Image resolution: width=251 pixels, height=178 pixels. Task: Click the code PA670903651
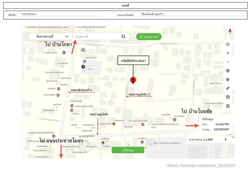coord(29,14)
